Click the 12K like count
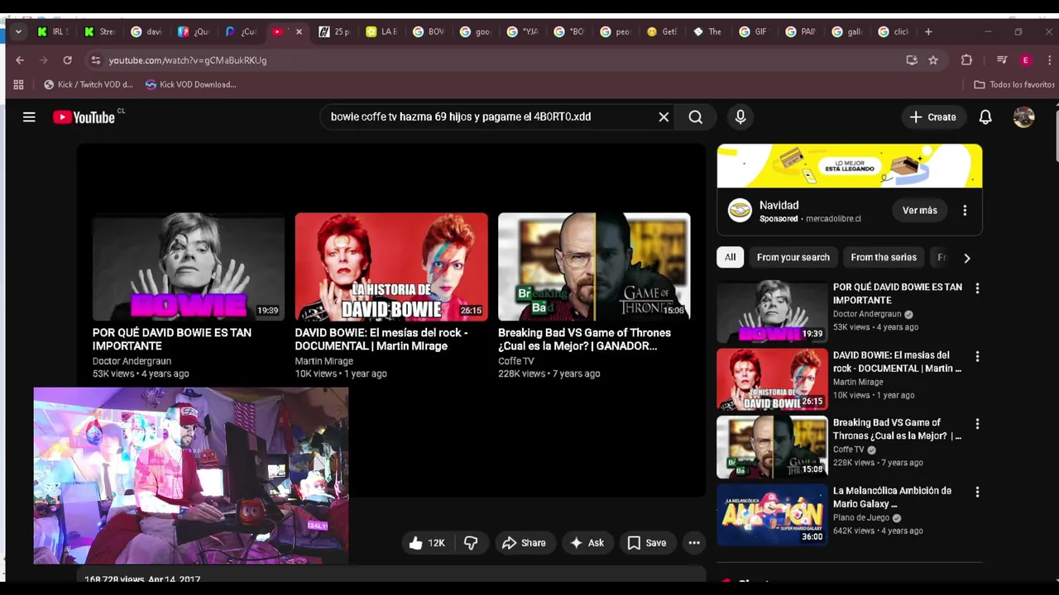This screenshot has width=1059, height=595. coord(436,543)
